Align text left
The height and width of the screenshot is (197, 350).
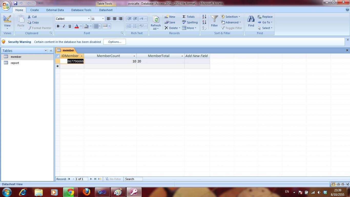(x=109, y=19)
